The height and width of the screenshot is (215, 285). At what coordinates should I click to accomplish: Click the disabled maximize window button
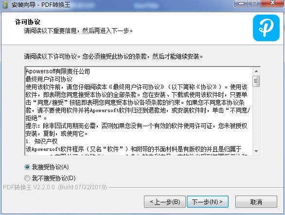click(x=254, y=3)
